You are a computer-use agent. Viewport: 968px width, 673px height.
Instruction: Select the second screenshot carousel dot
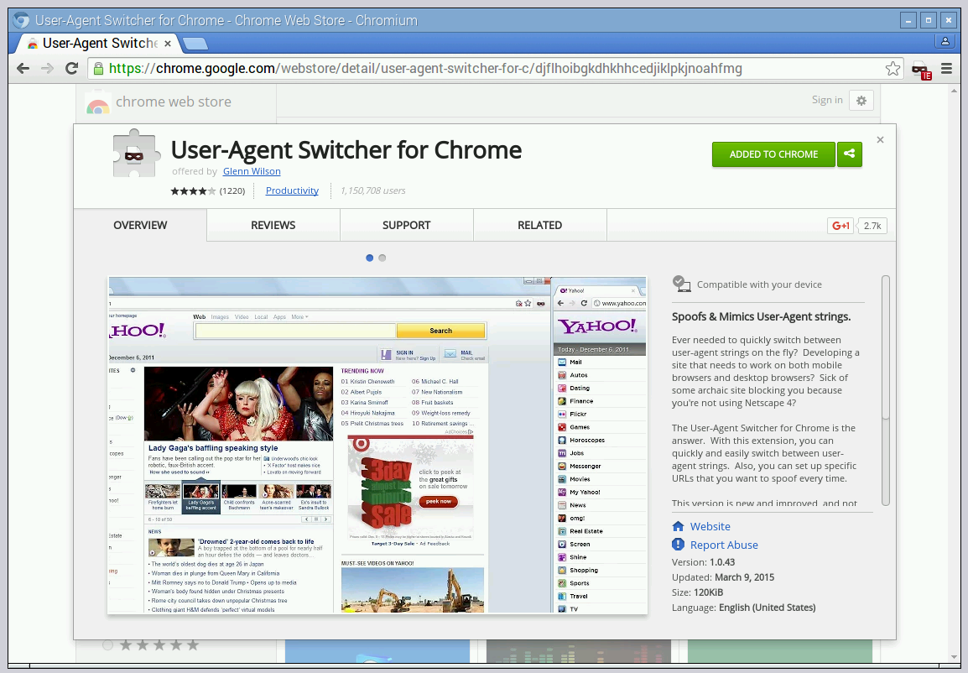point(383,258)
